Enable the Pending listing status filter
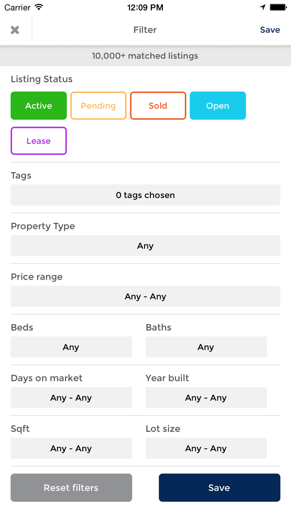 tap(98, 105)
